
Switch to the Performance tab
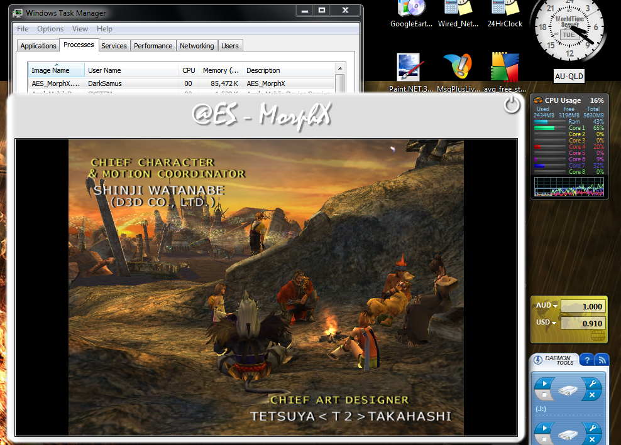click(x=153, y=46)
